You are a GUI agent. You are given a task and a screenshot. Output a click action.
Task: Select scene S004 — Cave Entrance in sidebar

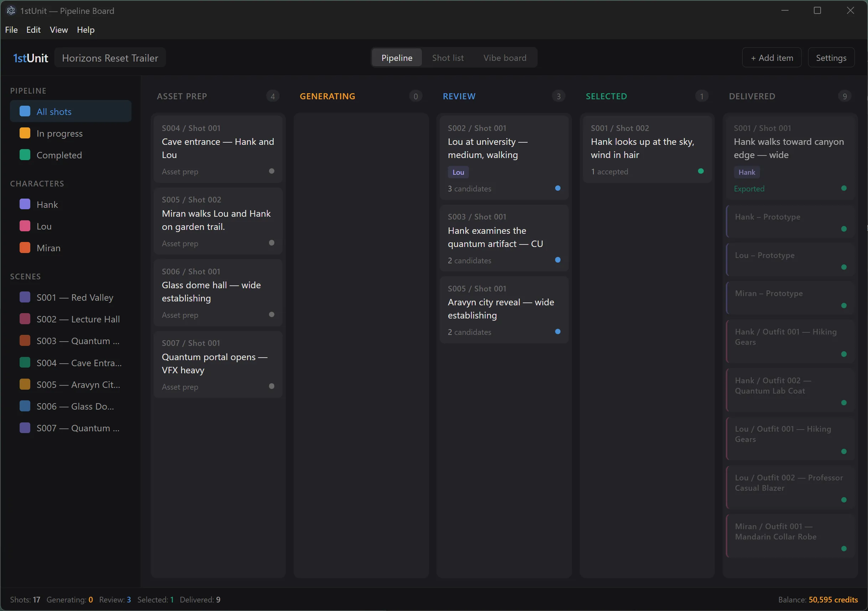(x=71, y=363)
